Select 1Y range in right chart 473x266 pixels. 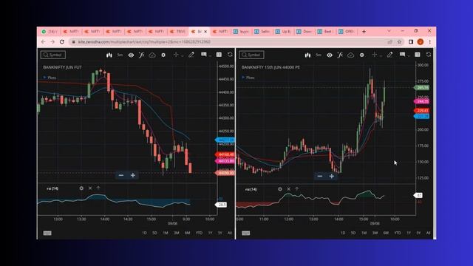click(x=409, y=233)
